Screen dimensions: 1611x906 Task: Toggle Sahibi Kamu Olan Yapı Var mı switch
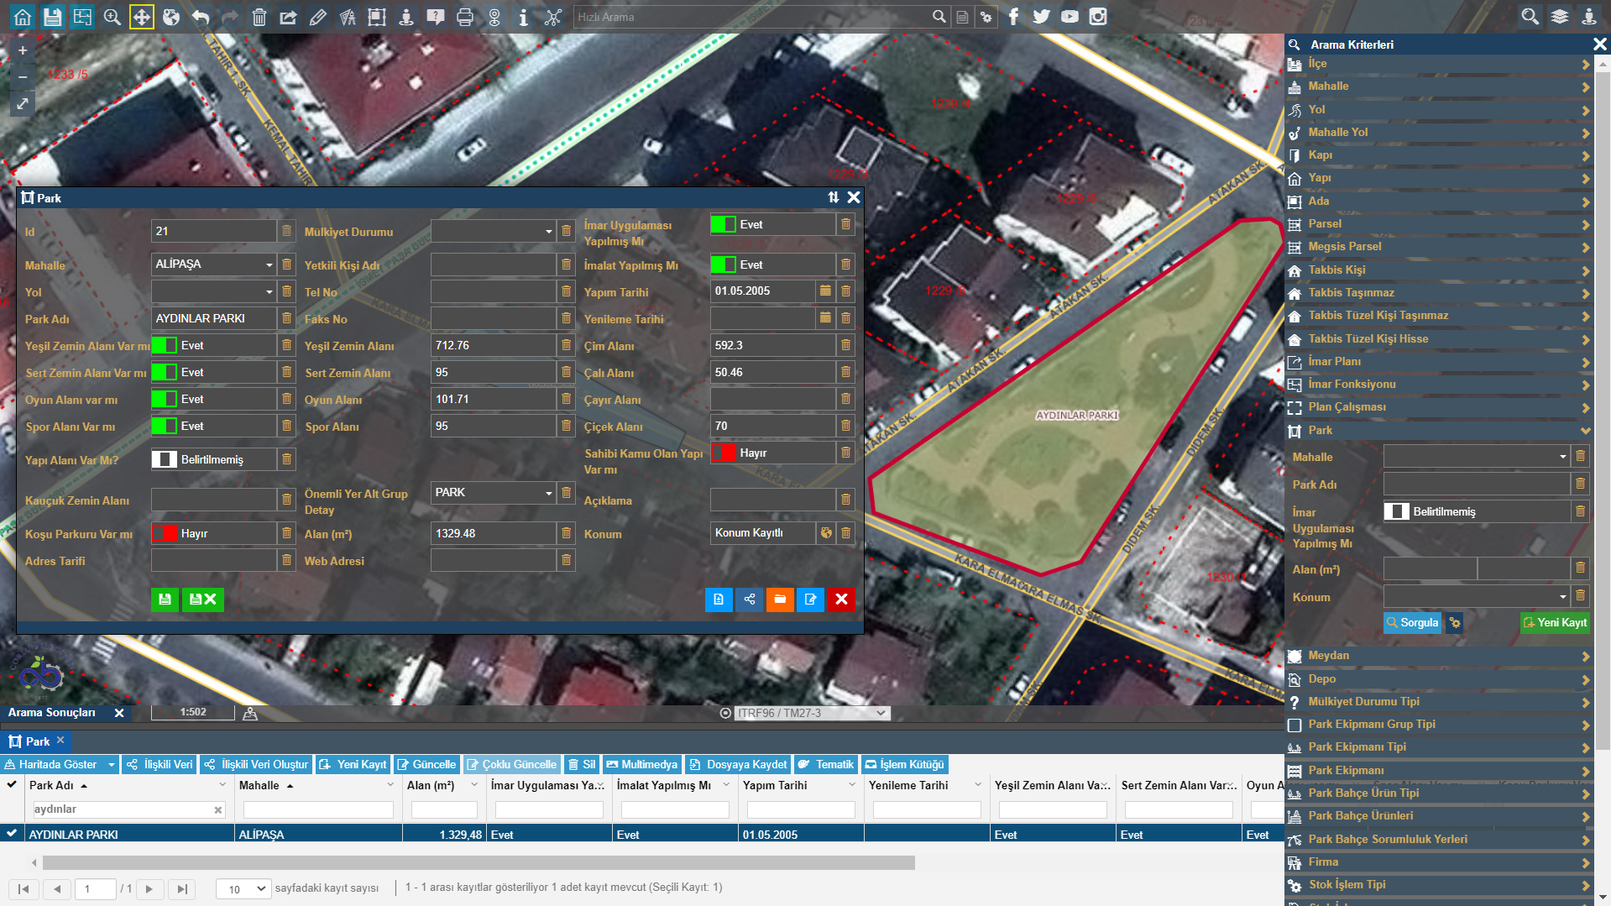[724, 453]
